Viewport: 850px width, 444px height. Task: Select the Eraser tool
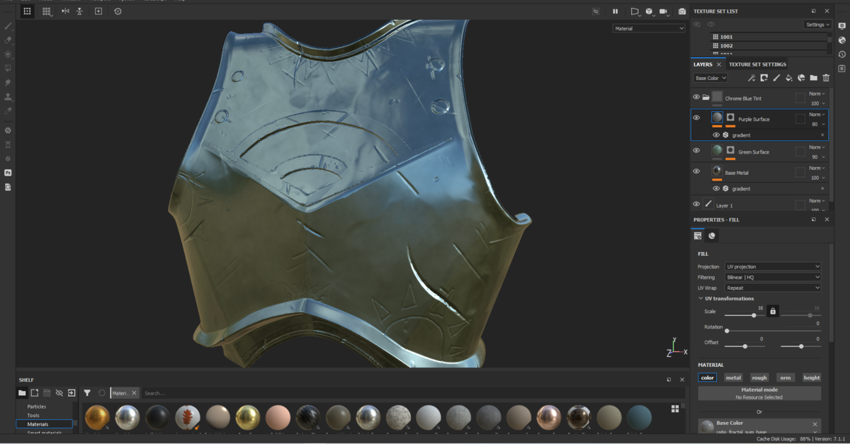click(x=8, y=40)
